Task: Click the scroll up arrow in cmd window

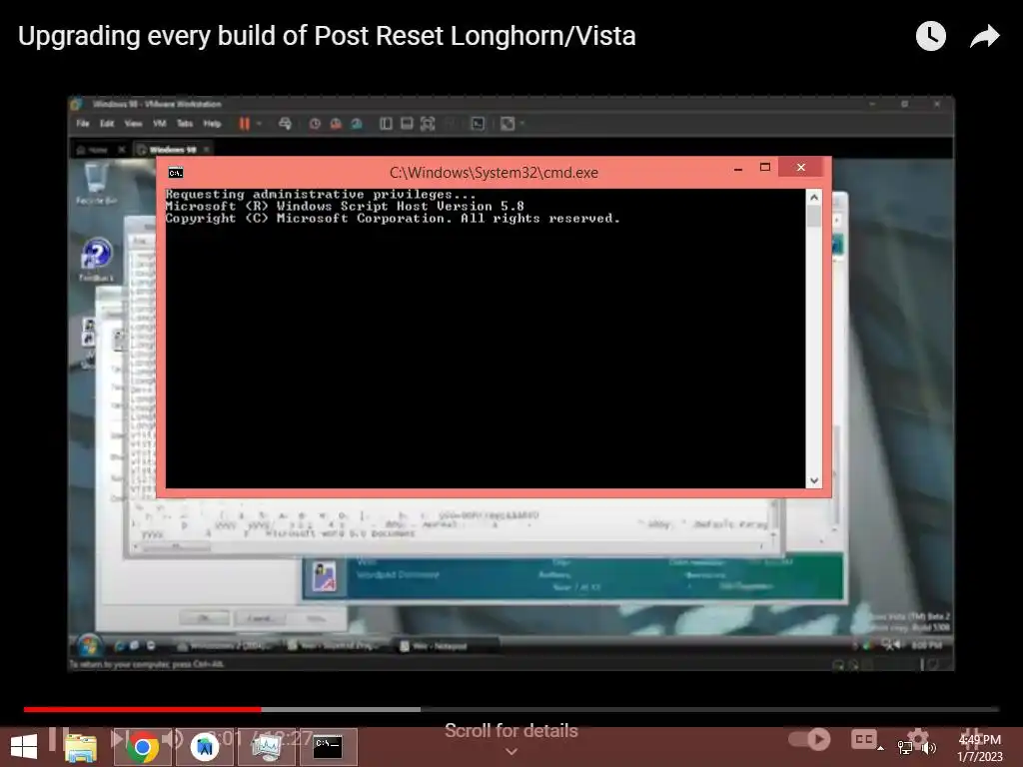Action: pos(813,197)
